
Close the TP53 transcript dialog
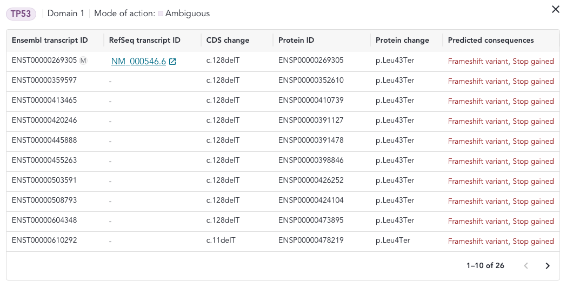point(556,9)
